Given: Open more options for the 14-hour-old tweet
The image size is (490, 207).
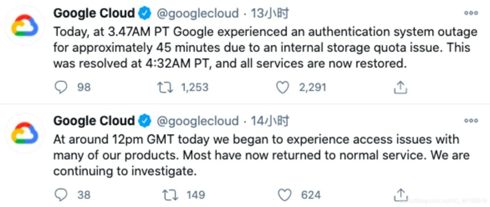Looking at the screenshot, I should tap(471, 121).
